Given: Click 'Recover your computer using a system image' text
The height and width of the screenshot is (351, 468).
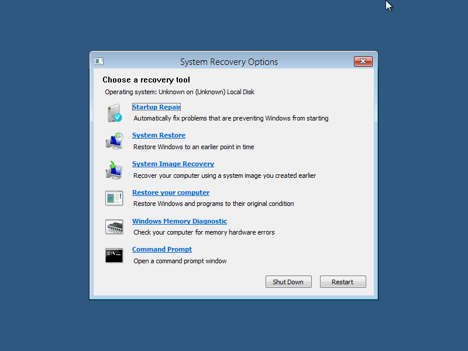Looking at the screenshot, I should point(225,175).
